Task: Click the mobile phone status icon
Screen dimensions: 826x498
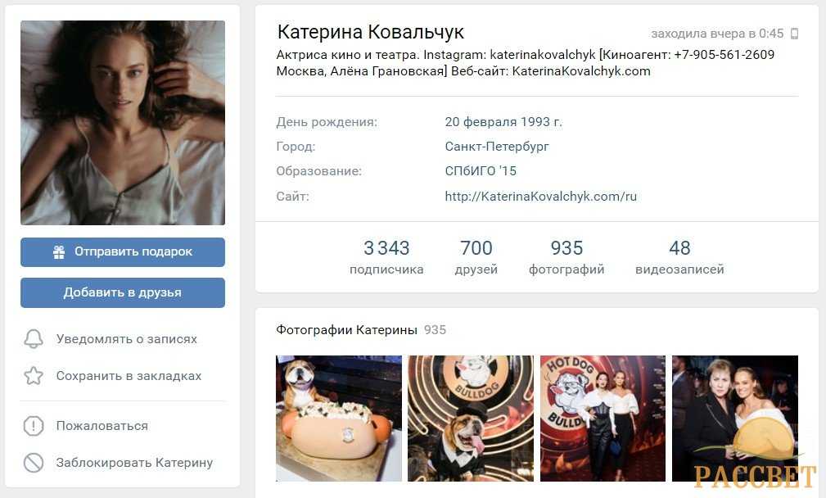Action: click(794, 34)
